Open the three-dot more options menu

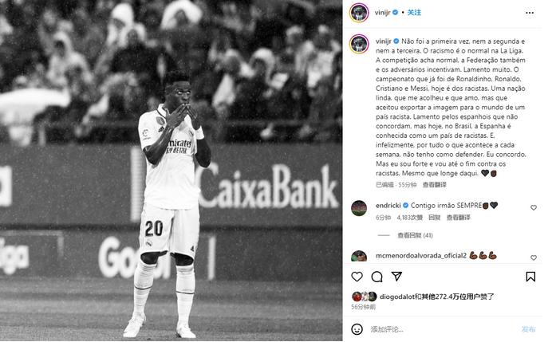pyautogui.click(x=530, y=13)
